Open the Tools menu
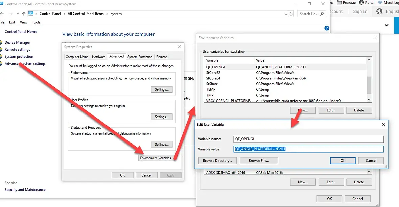399x207 pixels. pos(36,22)
